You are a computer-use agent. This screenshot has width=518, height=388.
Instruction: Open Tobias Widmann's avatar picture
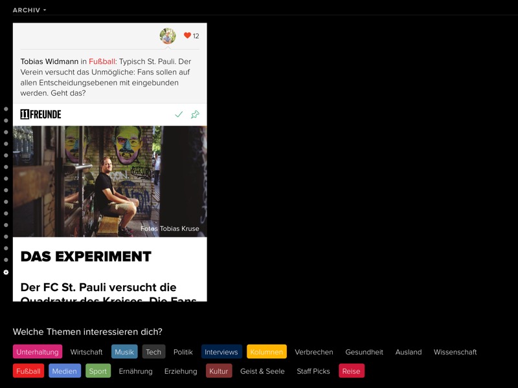[168, 36]
